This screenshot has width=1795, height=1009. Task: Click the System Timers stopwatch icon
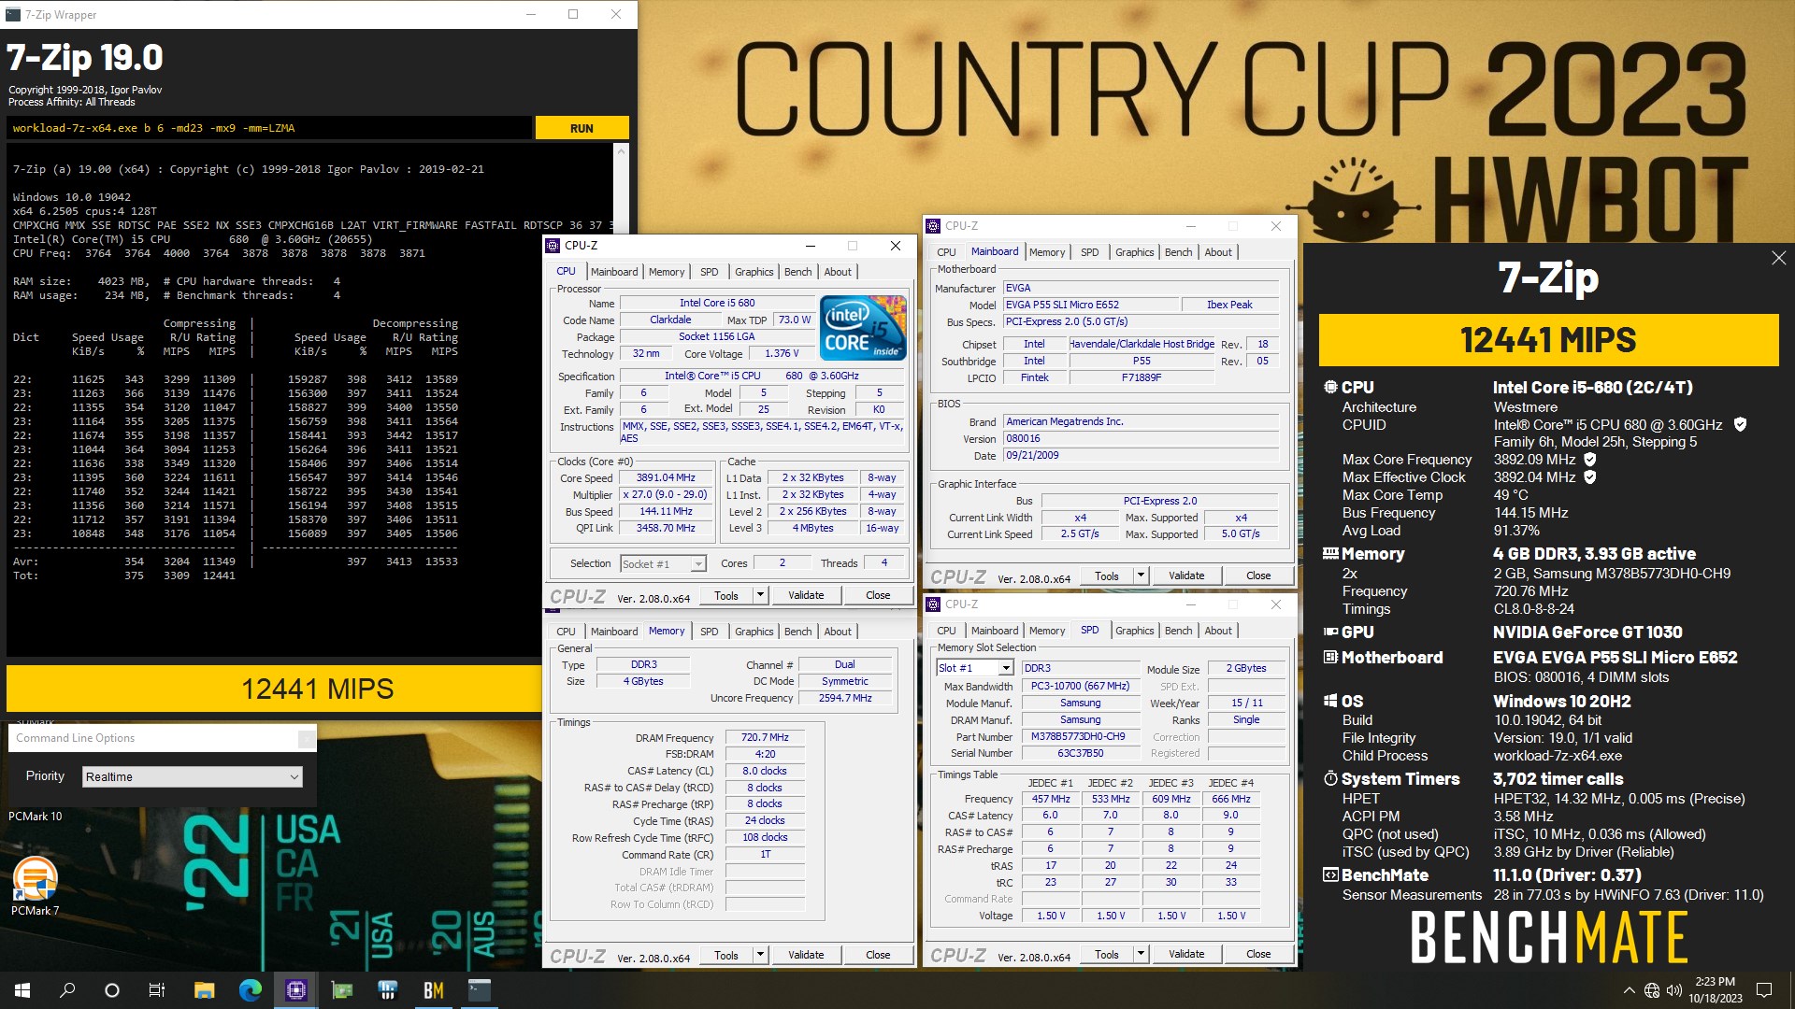coord(1330,778)
